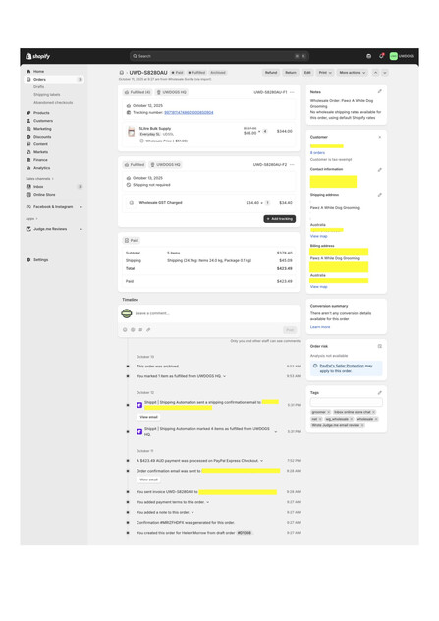Open the Inbox channel icon

point(28,186)
